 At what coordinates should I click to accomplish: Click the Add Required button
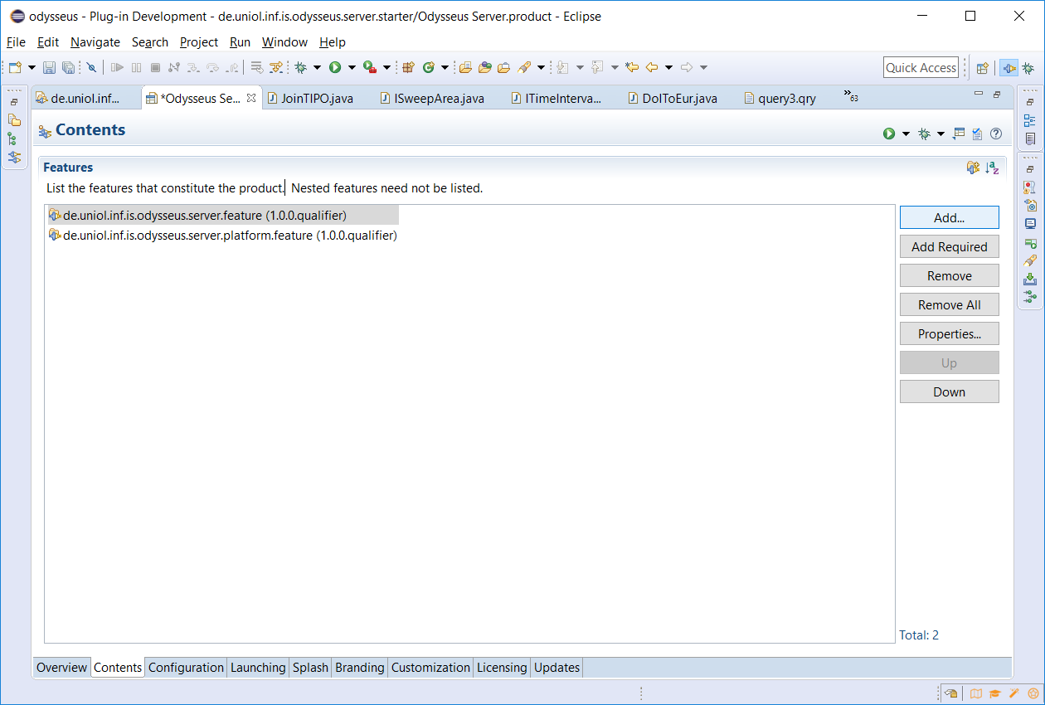[x=949, y=247]
